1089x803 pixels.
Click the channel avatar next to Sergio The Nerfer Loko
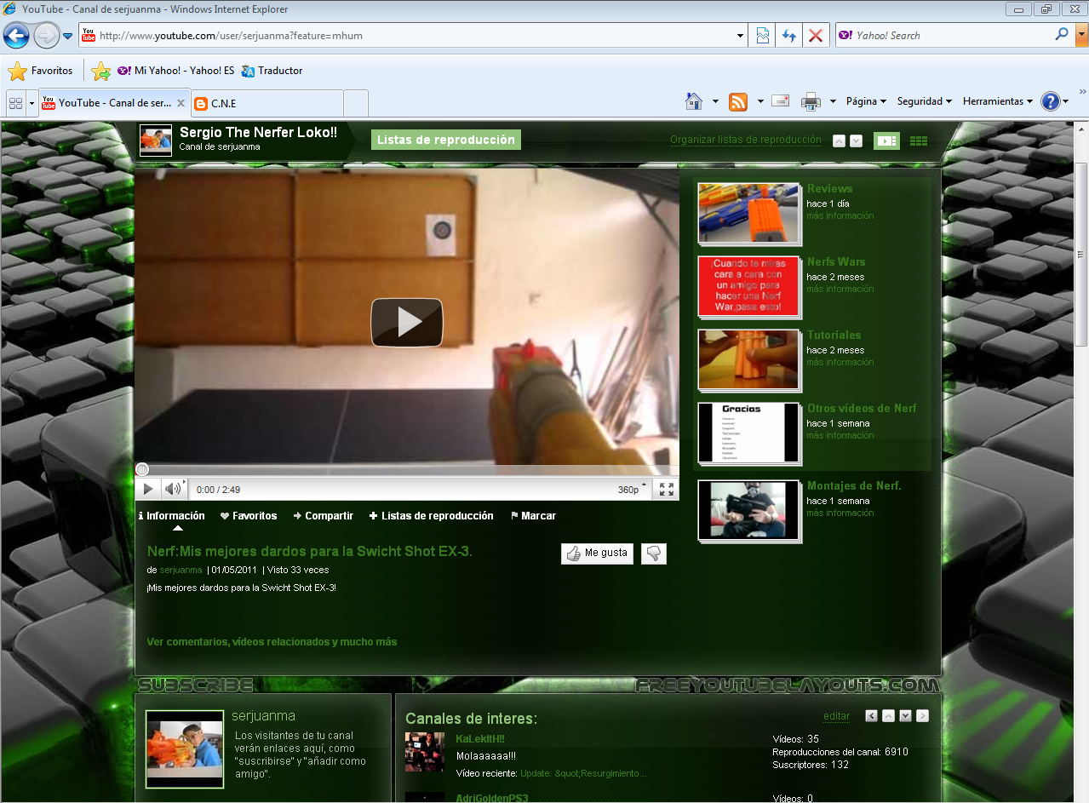click(156, 141)
